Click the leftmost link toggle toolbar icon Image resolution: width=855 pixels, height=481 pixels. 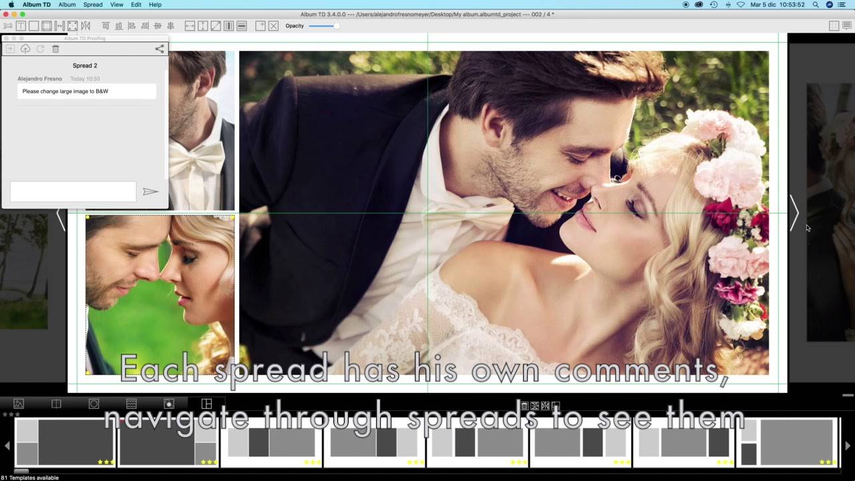point(8,26)
